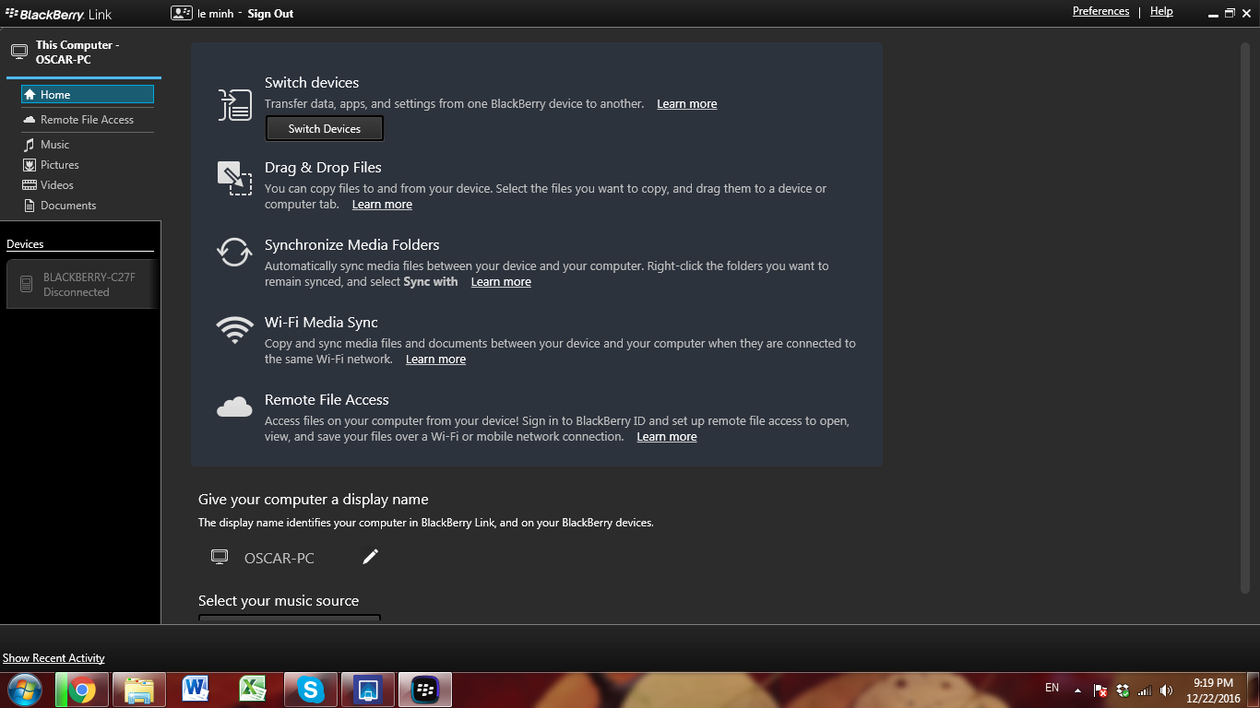
Task: Click the Wi-Fi Media Sync icon
Action: pos(234,330)
